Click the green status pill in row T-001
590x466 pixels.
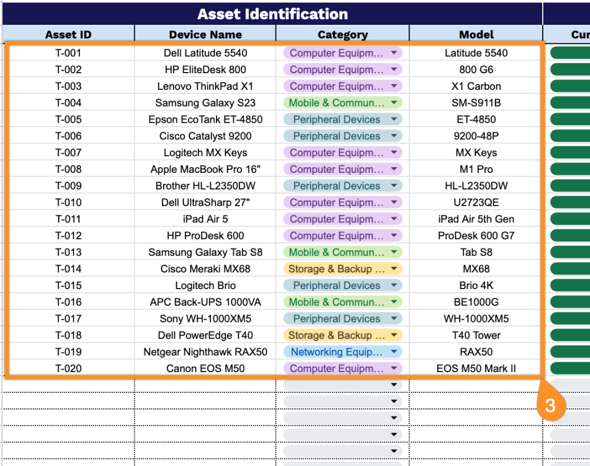click(x=569, y=53)
